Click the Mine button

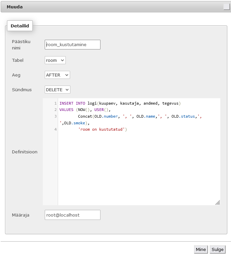point(201,249)
